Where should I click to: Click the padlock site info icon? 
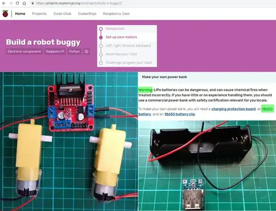(x=33, y=3)
